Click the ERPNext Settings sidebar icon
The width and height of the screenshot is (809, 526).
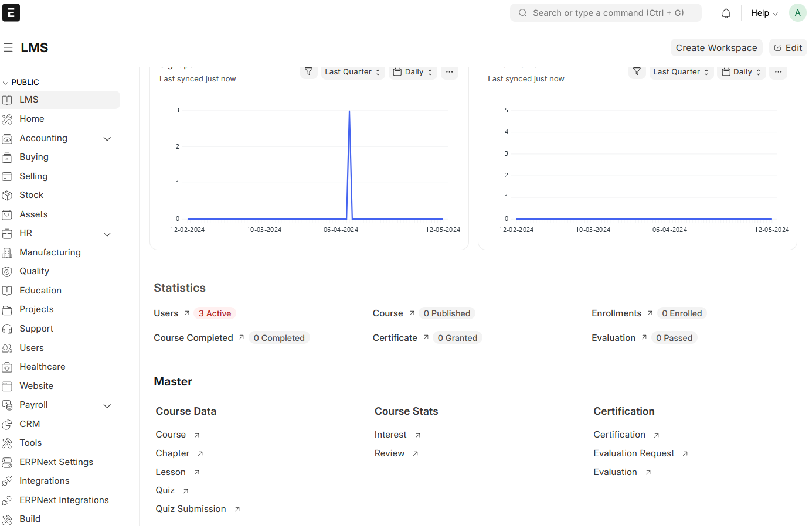[7, 462]
